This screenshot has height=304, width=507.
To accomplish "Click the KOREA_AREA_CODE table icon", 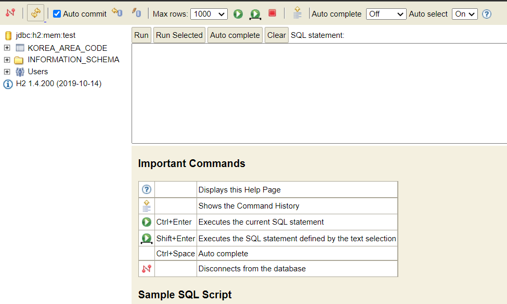I will click(20, 48).
